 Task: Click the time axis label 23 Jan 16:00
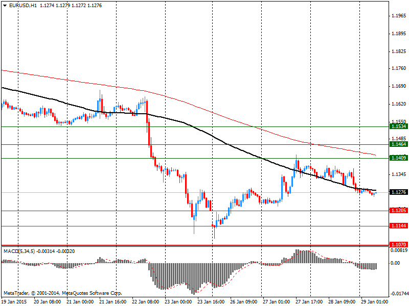pyautogui.click(x=211, y=302)
